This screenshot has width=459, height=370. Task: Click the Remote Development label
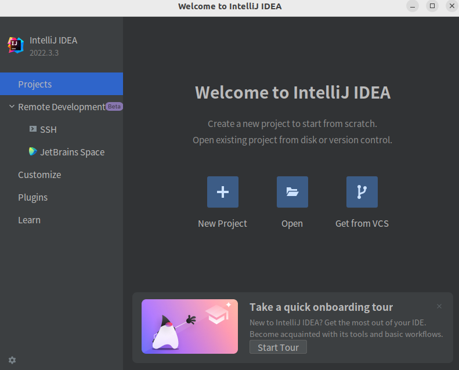[x=62, y=107]
